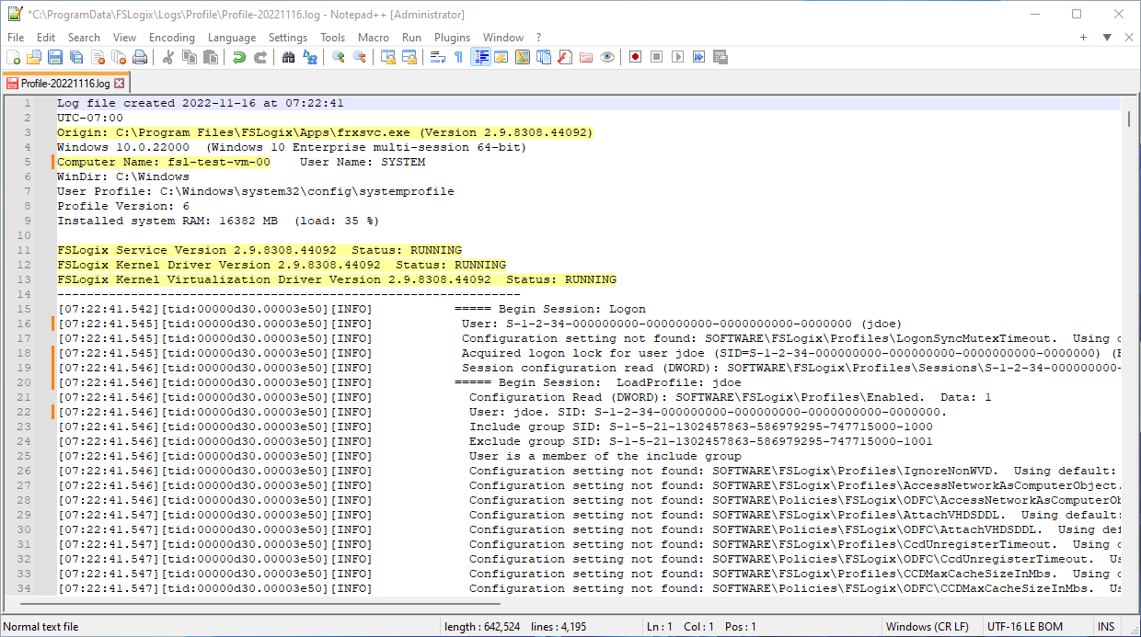Open the tab list dropdown arrow
Screen dimensions: 1141x637
click(x=1107, y=38)
